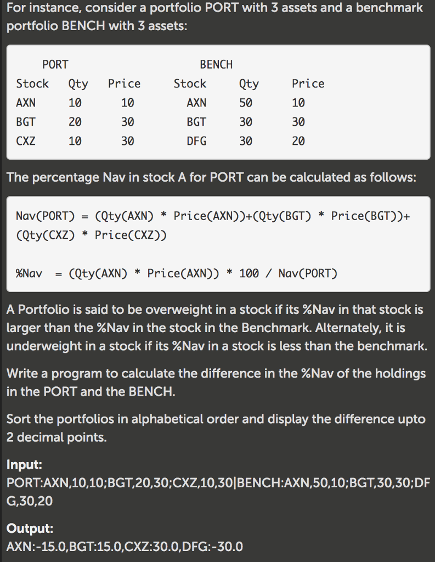This screenshot has height=562, width=435.
Task: Click the Input: heading
Action: [x=24, y=464]
